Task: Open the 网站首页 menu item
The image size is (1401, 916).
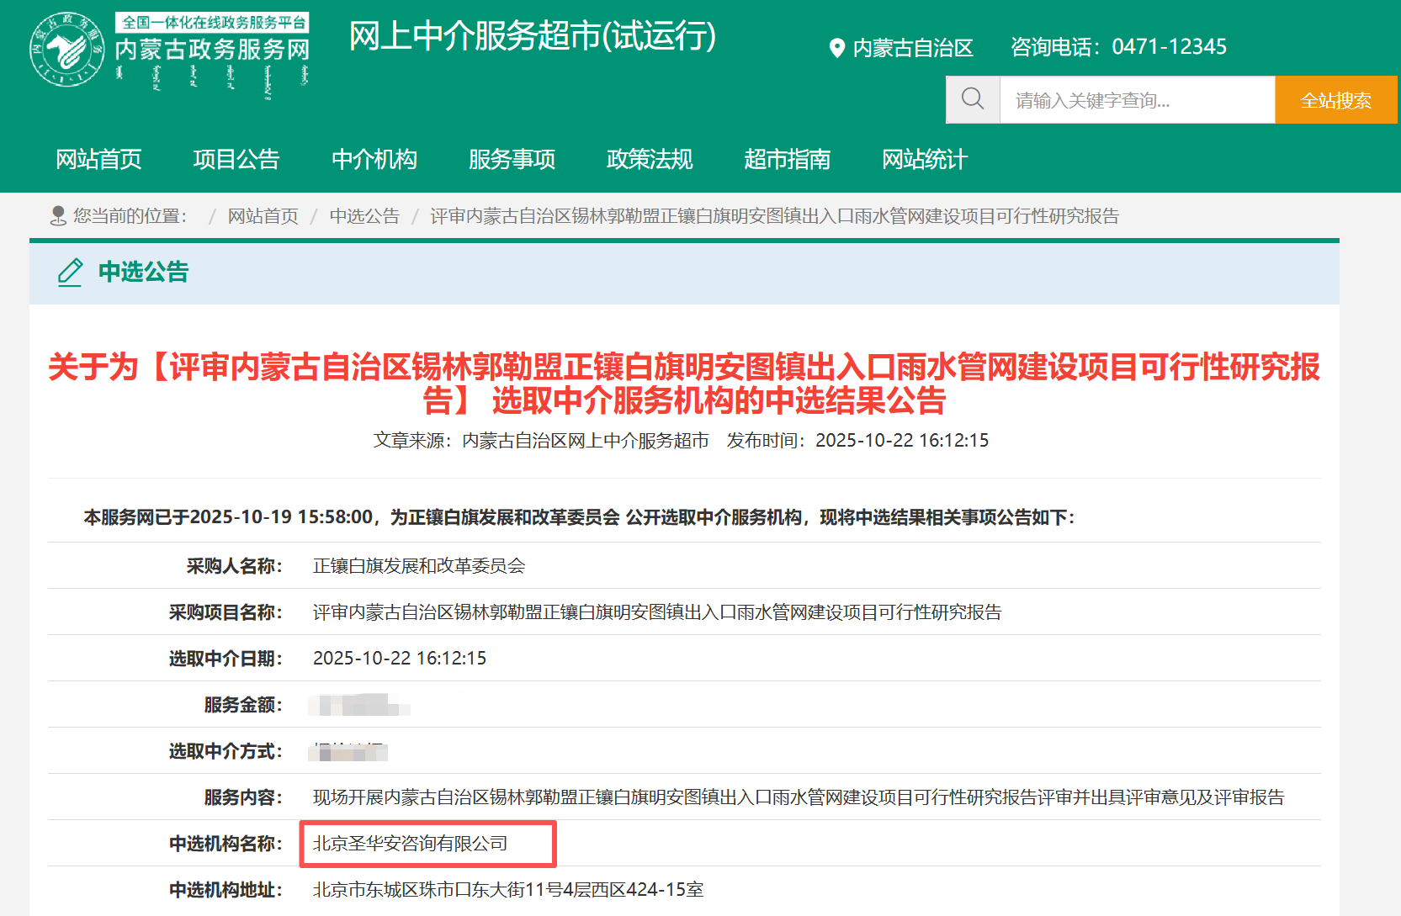Action: [x=98, y=159]
